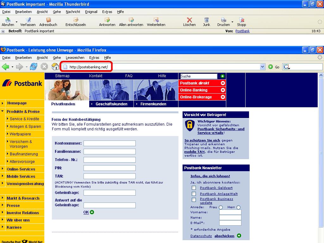
Task: Go back with Firefox green arrow
Action: click(5, 67)
